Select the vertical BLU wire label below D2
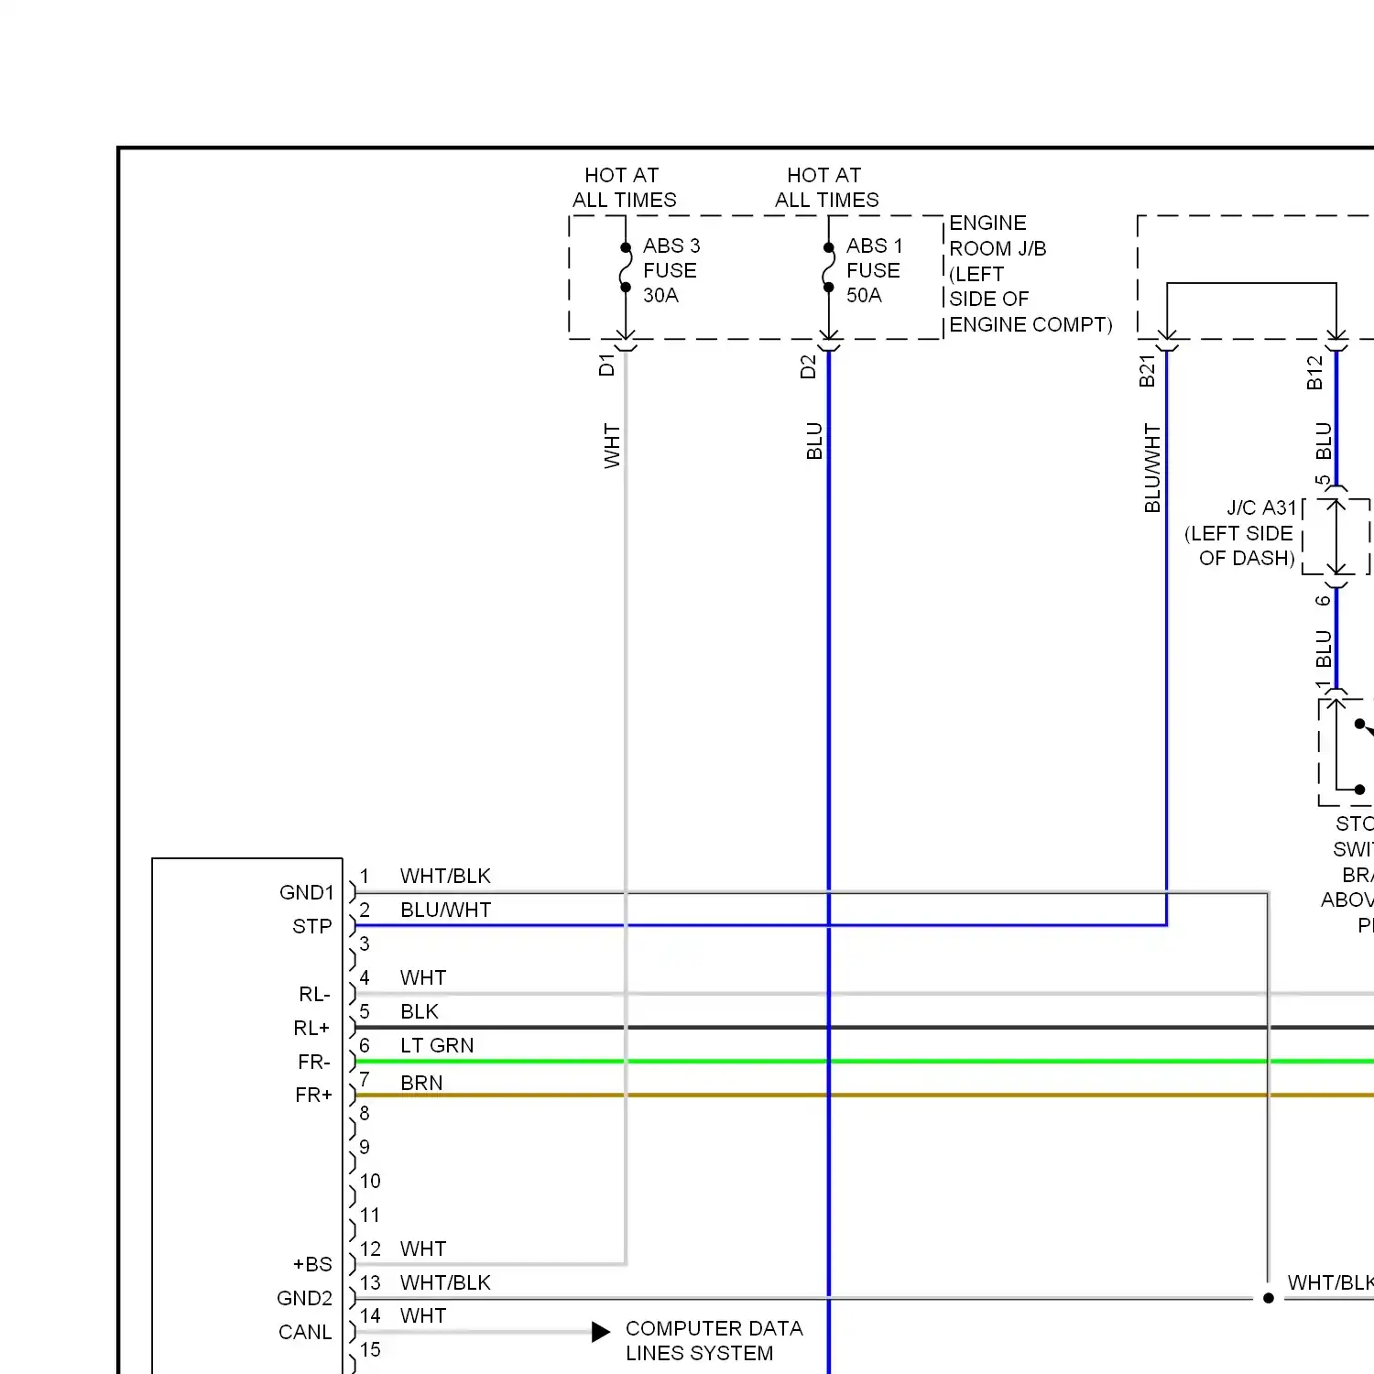The height and width of the screenshot is (1374, 1374). (814, 441)
